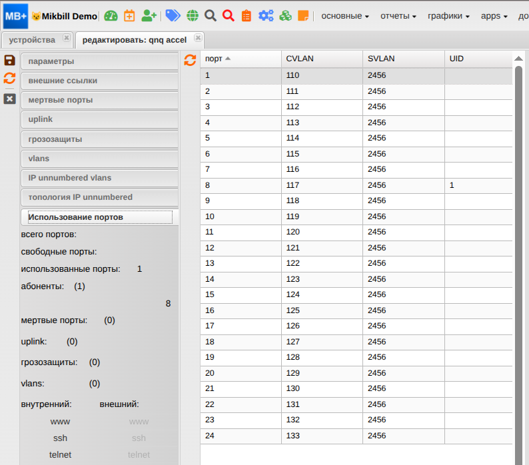Close the редактировать: qnq accel tab
The height and width of the screenshot is (465, 529).
pos(198,39)
